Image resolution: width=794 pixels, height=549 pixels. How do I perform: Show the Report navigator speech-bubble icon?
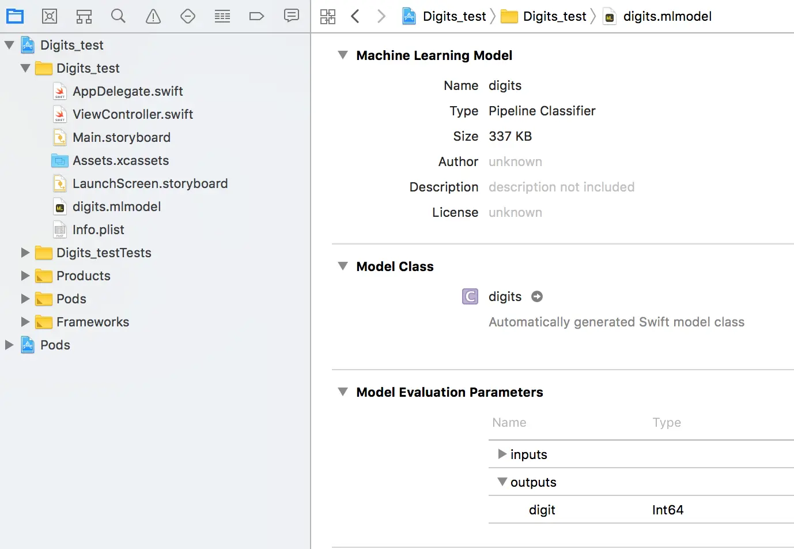pyautogui.click(x=292, y=16)
